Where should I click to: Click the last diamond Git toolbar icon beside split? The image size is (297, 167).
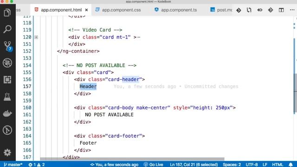[271, 10]
